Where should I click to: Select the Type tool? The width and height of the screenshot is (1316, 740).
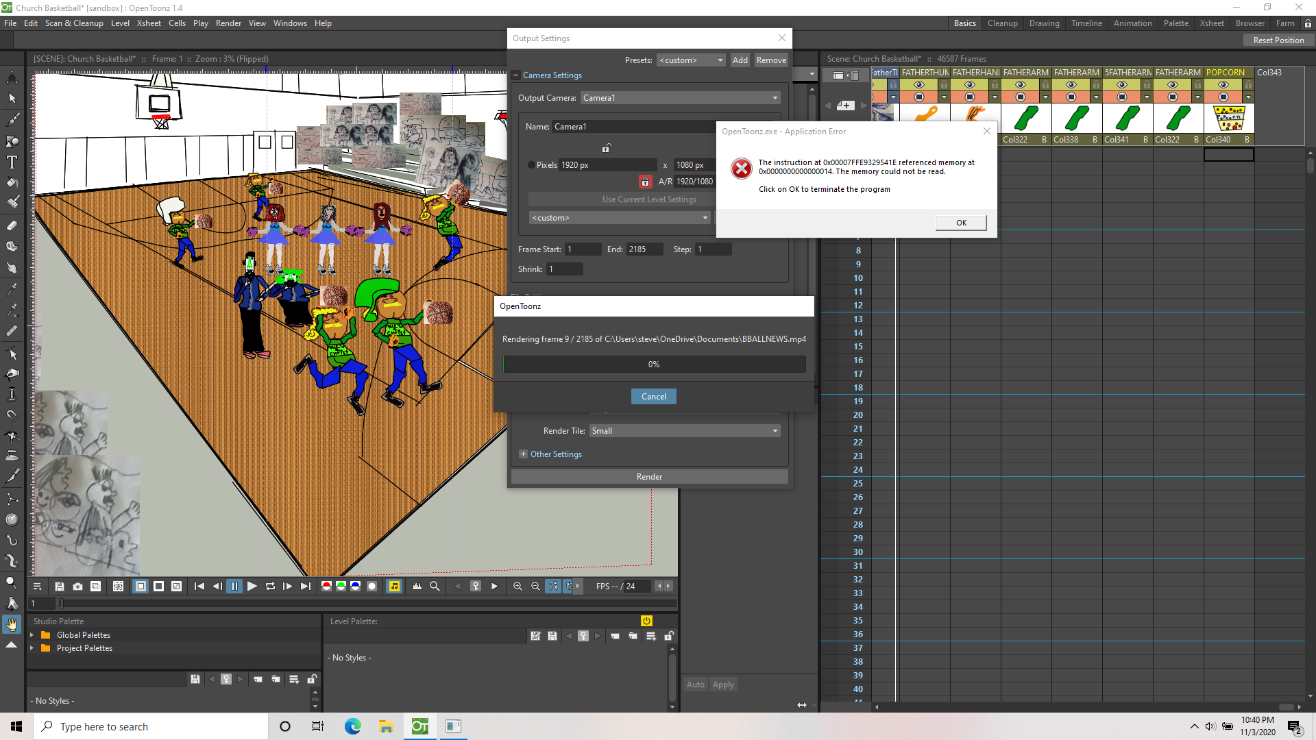pyautogui.click(x=12, y=162)
